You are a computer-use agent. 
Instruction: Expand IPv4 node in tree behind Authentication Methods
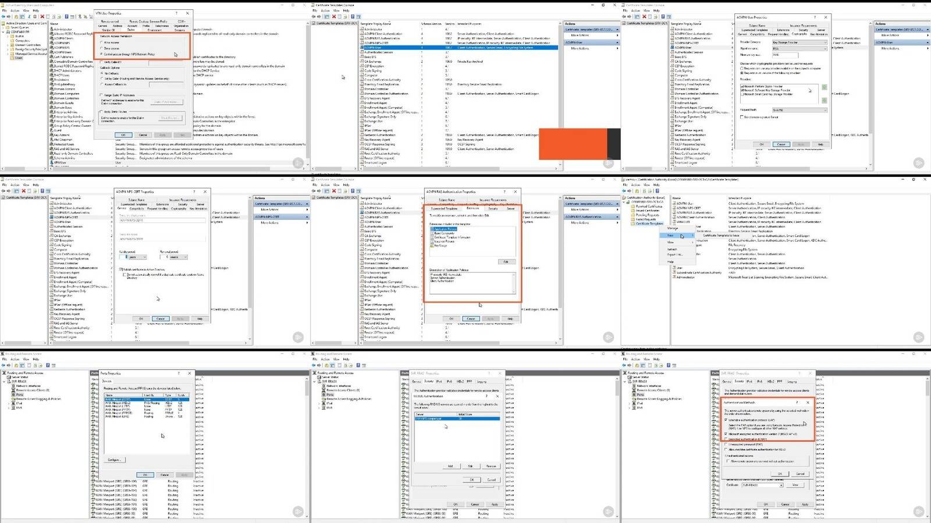pyautogui.click(x=629, y=403)
